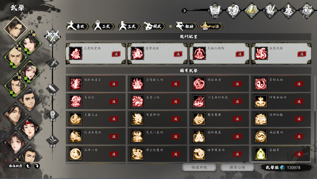Select the 上清風雲訣 equipped skill slot
Image resolution: width=317 pixels, height=179 pixels.
pyautogui.click(x=95, y=54)
